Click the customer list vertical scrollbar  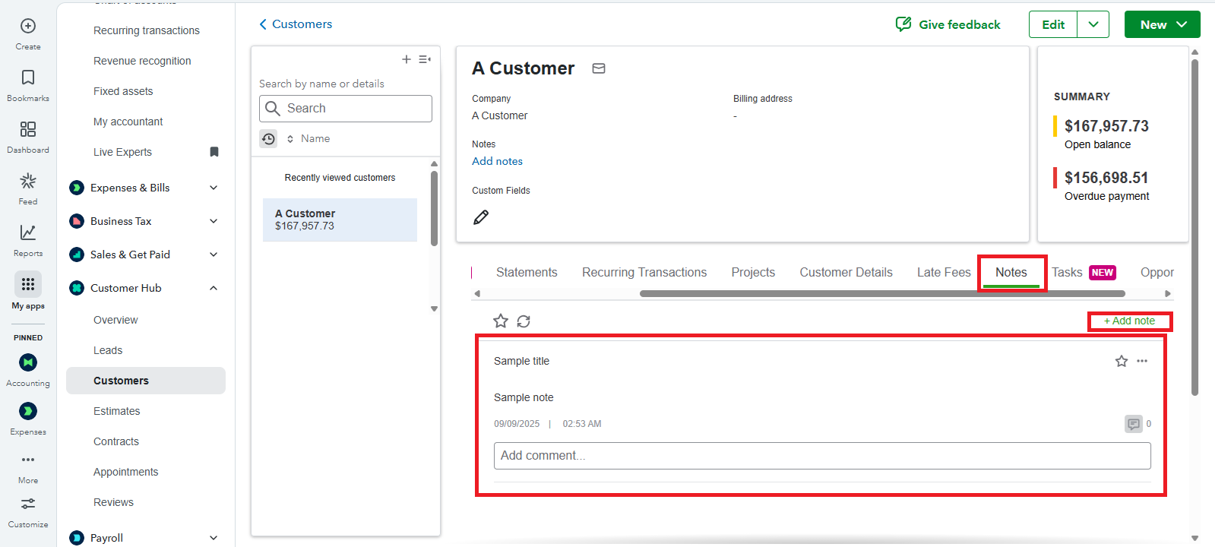[434, 208]
